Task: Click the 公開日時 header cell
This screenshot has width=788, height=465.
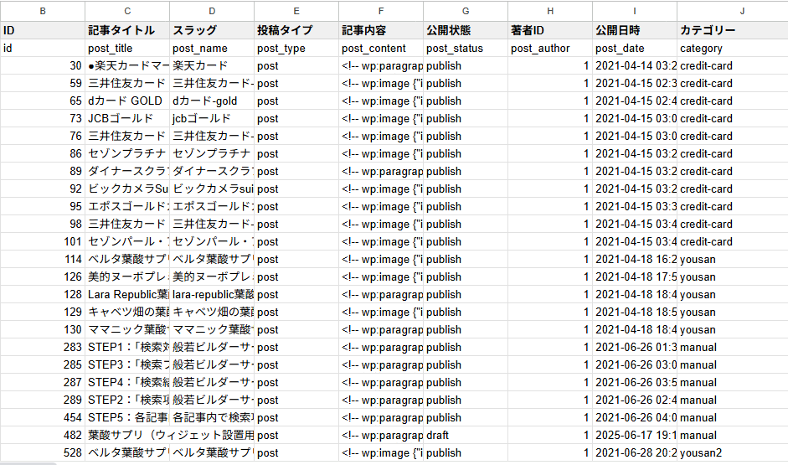Action: (x=634, y=30)
